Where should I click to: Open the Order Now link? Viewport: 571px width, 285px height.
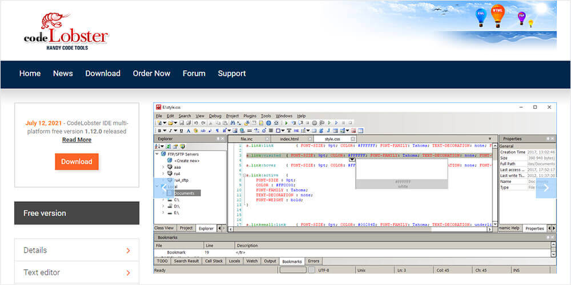[151, 74]
